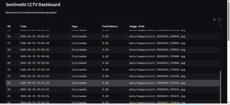
Task: Click the table's vertical scrollbar thumb
Action: 221,87
